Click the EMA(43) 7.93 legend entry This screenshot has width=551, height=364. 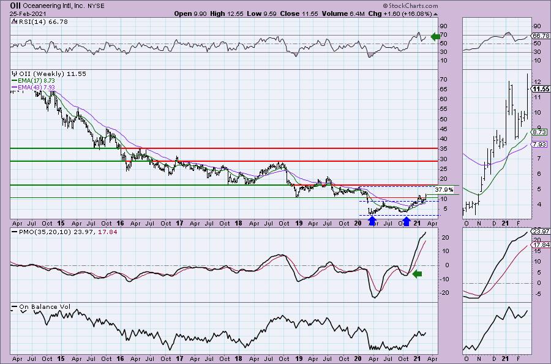click(36, 87)
